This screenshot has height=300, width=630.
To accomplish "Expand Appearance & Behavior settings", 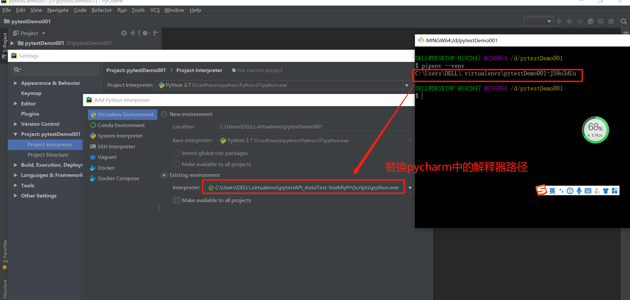I will 15,83.
